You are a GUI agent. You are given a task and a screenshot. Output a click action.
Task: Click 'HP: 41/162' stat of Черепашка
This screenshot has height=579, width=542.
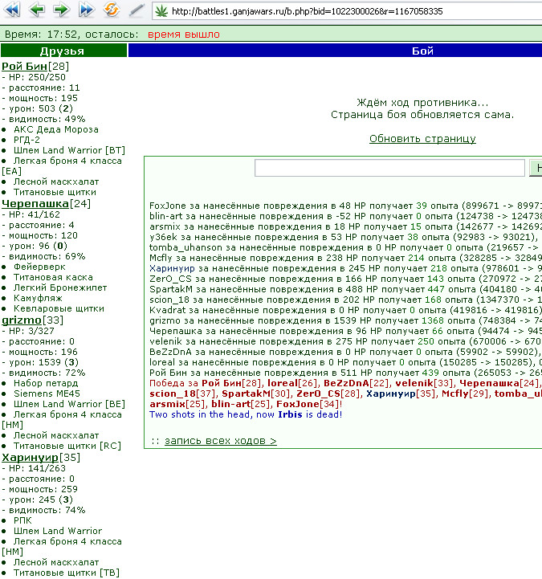click(35, 214)
